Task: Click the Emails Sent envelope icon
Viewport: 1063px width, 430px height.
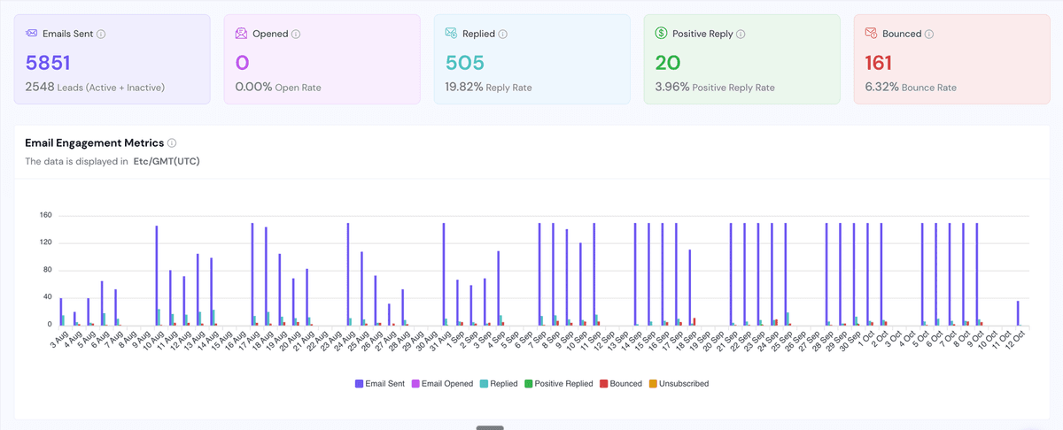Action: pyautogui.click(x=32, y=34)
